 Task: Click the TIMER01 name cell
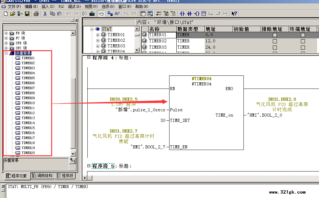tap(162, 35)
